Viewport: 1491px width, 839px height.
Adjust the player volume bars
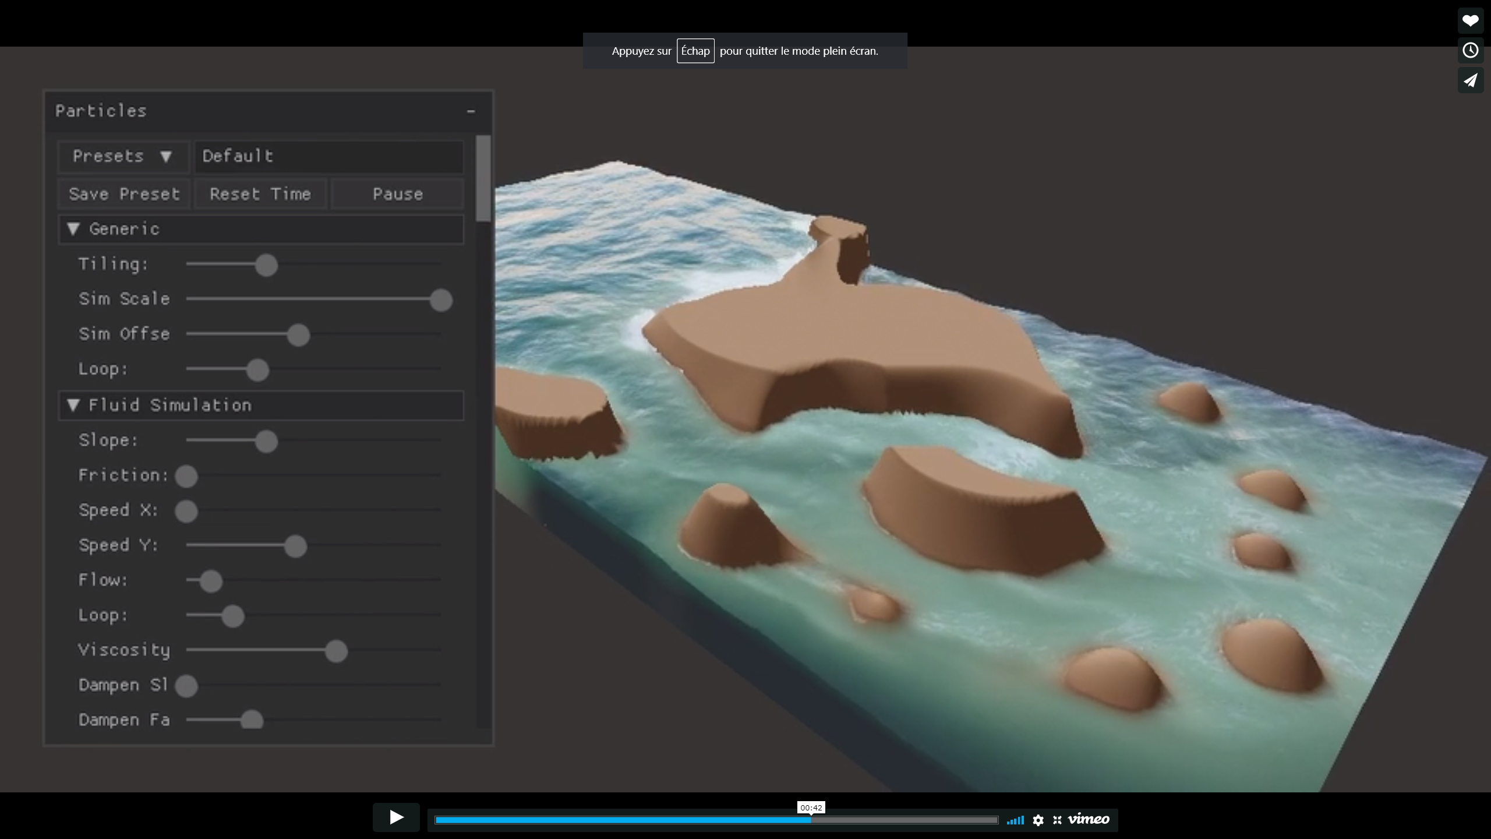[x=1015, y=820]
